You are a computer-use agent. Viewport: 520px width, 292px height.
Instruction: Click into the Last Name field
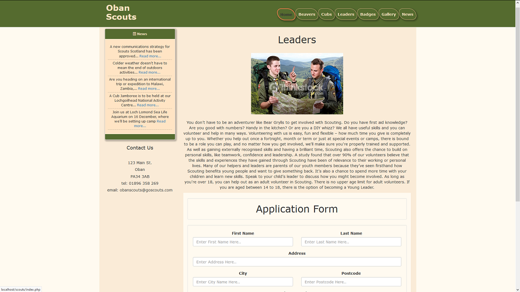pyautogui.click(x=351, y=242)
